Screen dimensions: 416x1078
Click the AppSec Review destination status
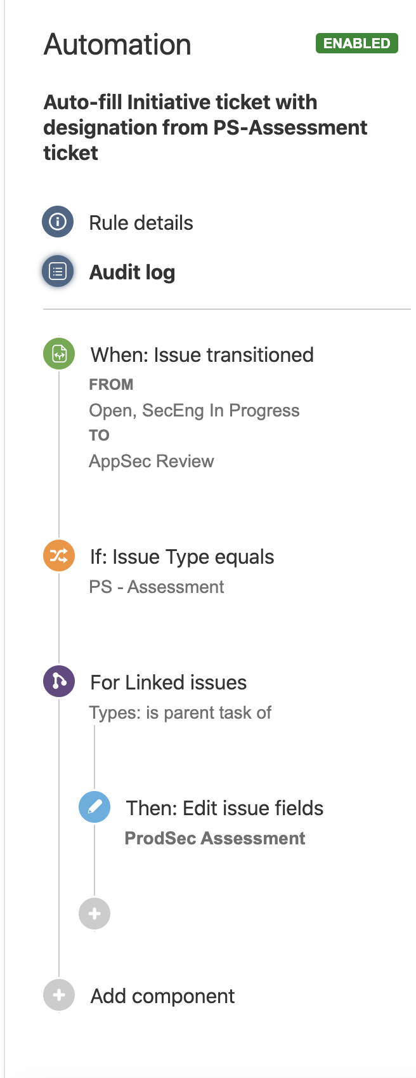(x=152, y=462)
